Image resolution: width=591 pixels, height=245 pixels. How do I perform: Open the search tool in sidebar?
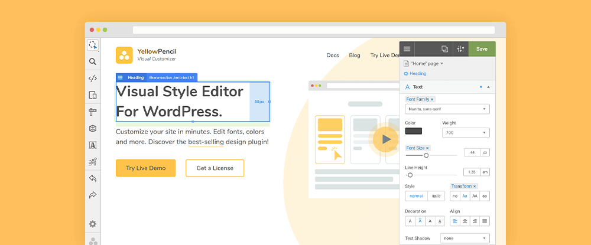click(x=93, y=61)
